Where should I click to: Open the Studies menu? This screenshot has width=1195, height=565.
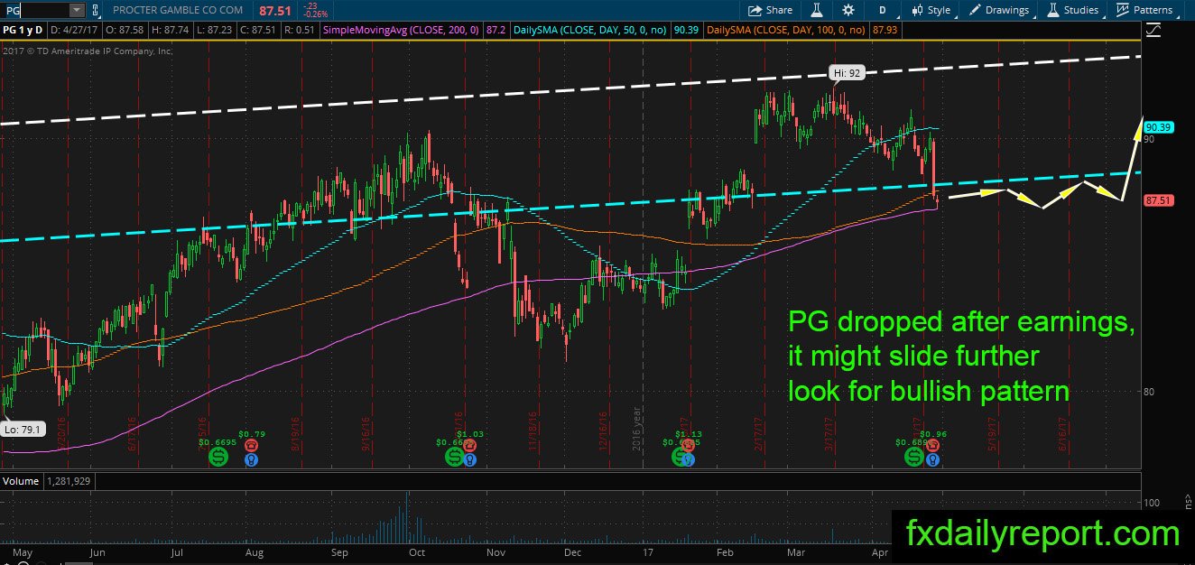(1073, 10)
